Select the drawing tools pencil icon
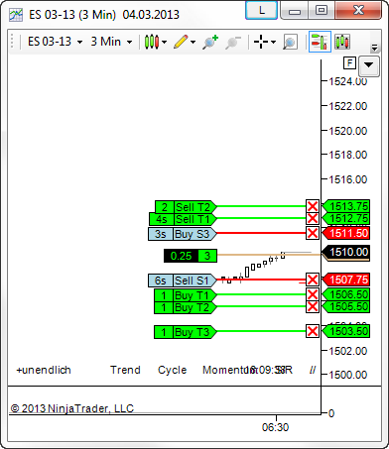 click(x=181, y=42)
